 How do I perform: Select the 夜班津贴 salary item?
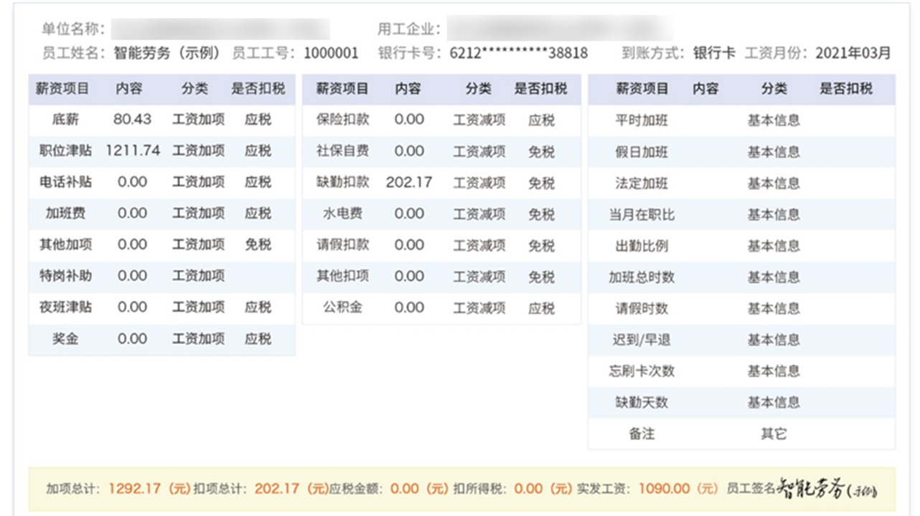click(65, 307)
